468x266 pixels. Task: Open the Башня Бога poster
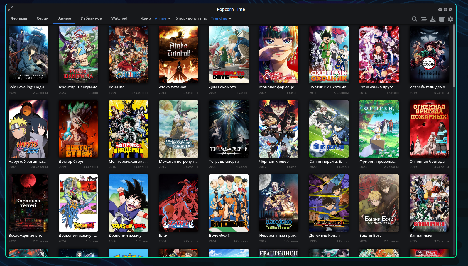pos(379,203)
